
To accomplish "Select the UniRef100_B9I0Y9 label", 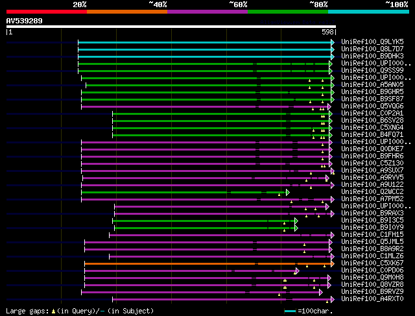I will (372, 228).
